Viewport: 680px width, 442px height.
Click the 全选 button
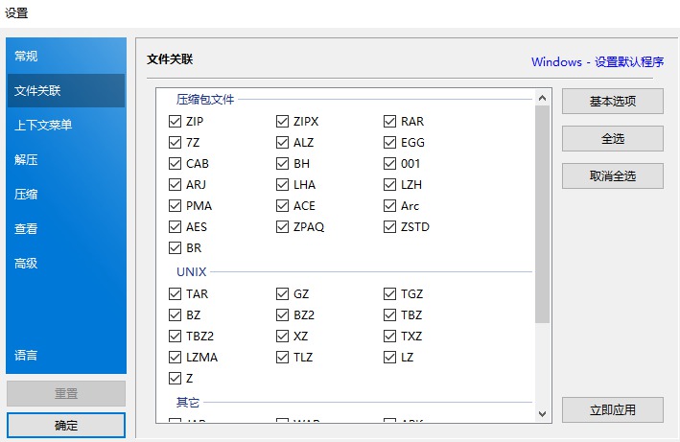(x=613, y=139)
